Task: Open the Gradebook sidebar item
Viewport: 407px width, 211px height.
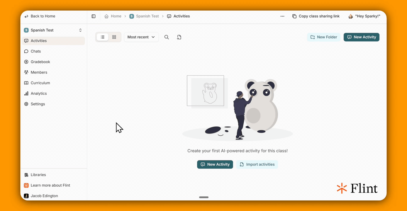Action: [x=53, y=62]
